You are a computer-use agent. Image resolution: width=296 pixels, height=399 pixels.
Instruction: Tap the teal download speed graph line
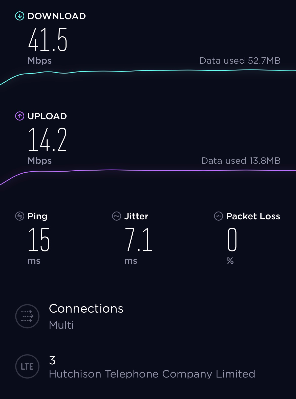152,71
